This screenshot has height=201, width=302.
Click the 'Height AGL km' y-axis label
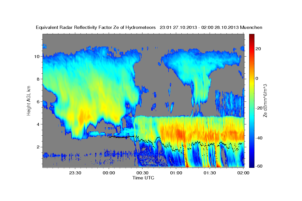coord(29,100)
